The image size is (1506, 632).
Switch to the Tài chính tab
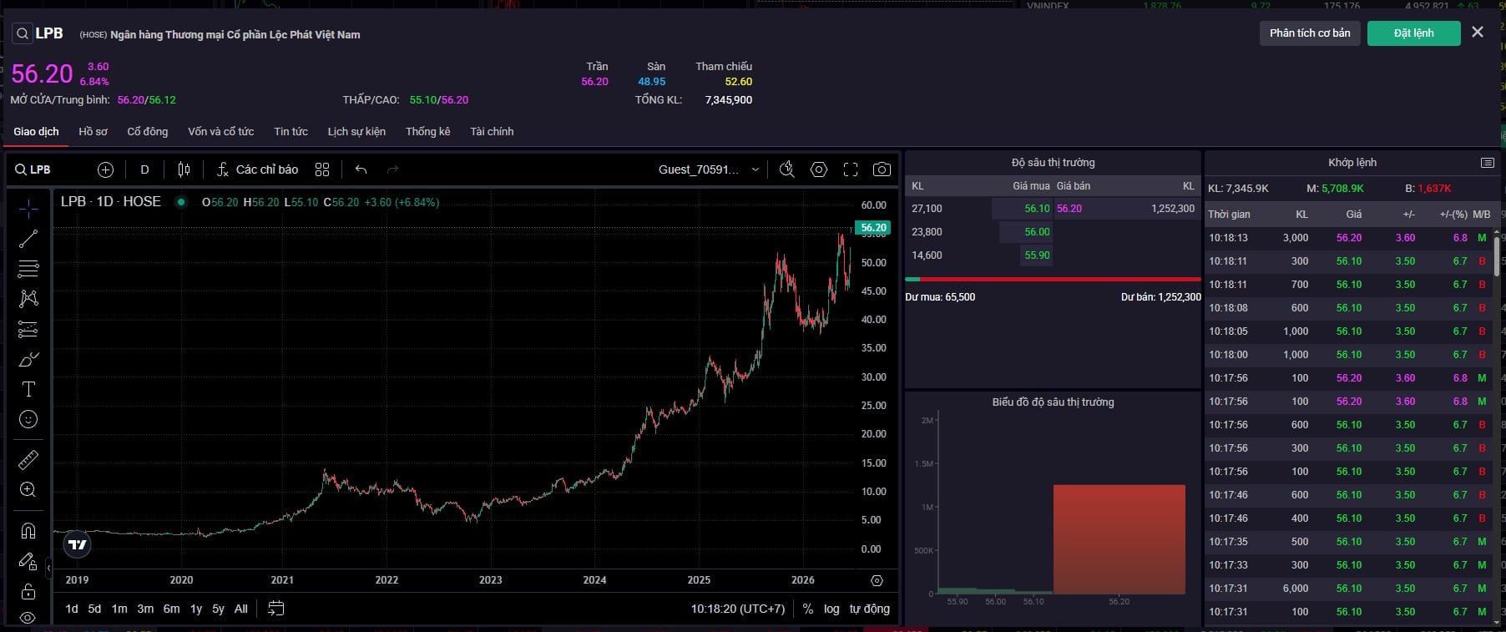492,131
